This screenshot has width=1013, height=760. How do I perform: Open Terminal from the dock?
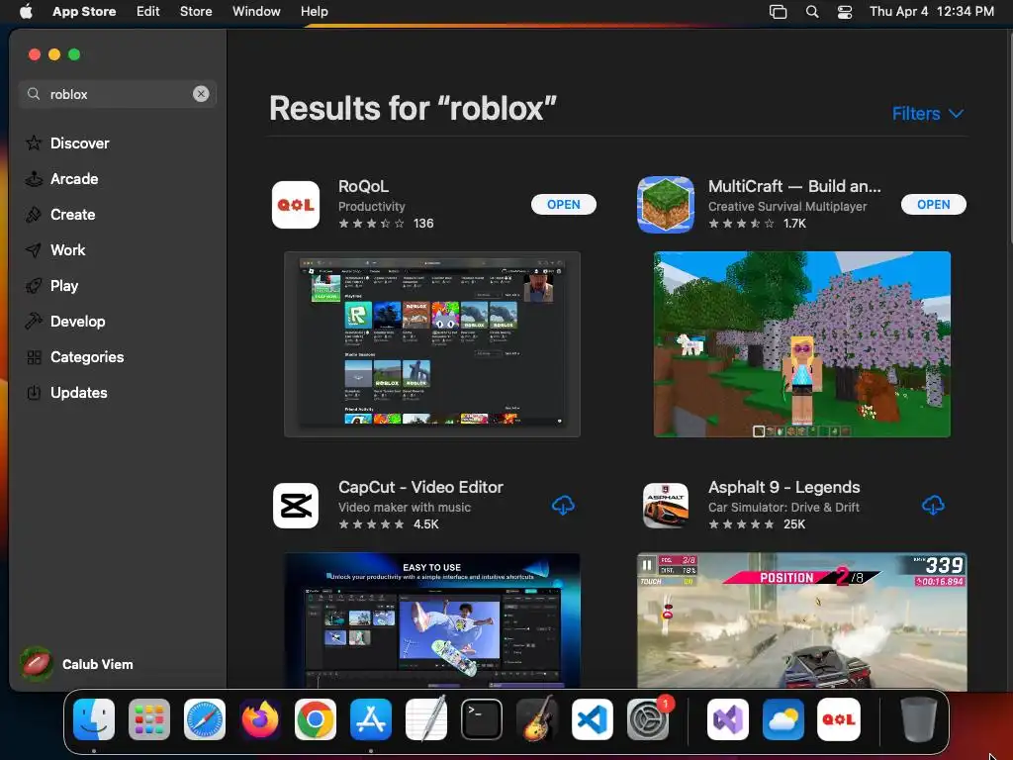point(482,719)
